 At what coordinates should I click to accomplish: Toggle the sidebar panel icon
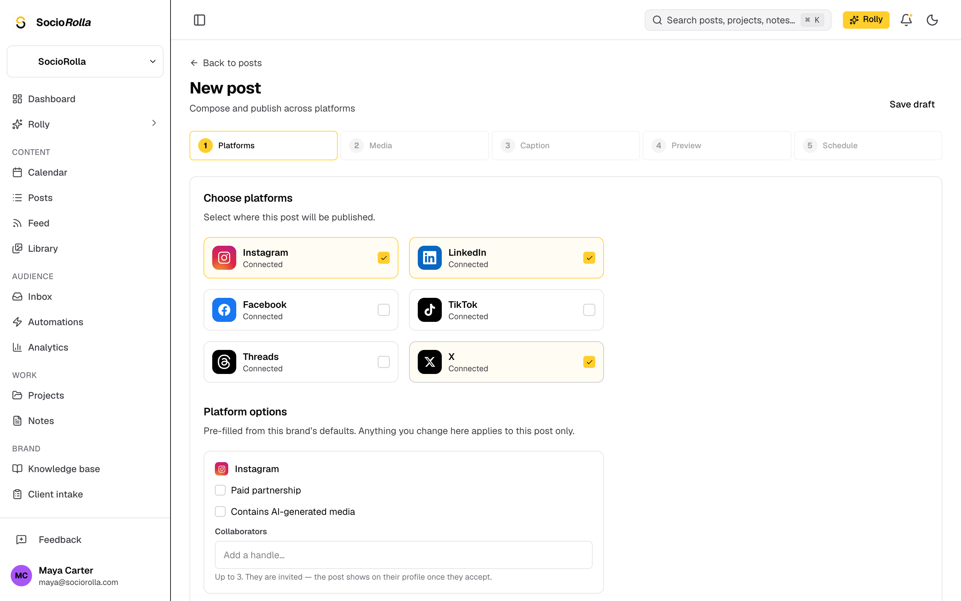point(199,20)
